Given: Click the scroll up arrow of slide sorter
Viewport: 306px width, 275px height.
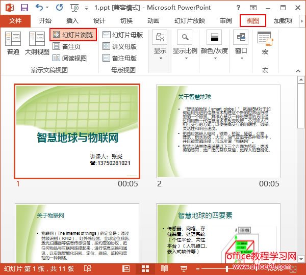Looking at the screenshot, I should pos(301,79).
